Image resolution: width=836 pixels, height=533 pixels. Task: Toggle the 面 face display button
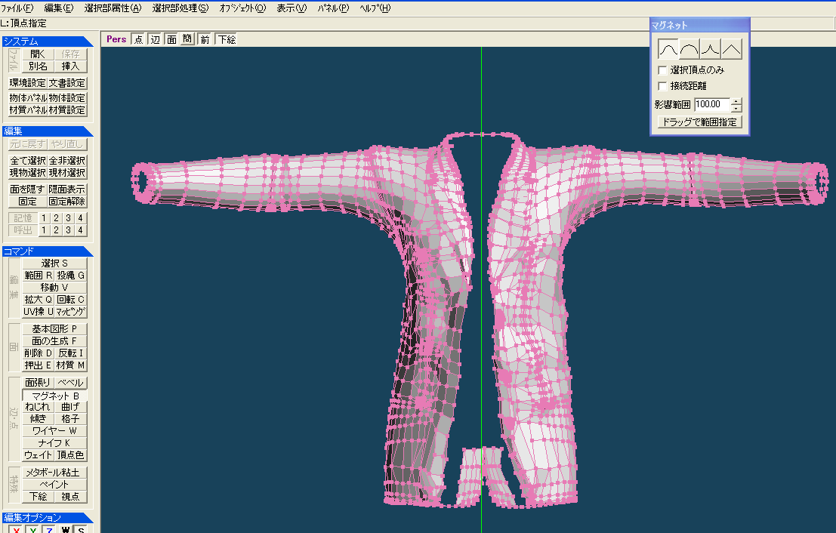click(171, 39)
